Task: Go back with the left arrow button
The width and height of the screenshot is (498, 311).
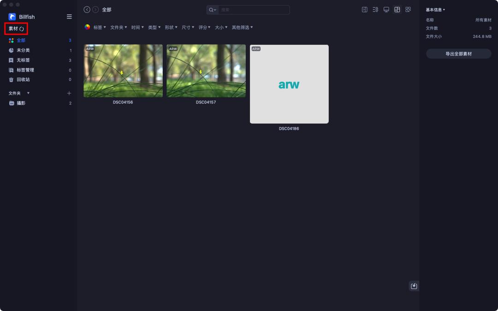Action: (87, 10)
